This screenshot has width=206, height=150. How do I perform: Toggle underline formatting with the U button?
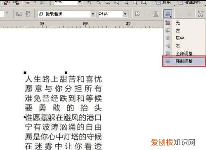coord(156,14)
